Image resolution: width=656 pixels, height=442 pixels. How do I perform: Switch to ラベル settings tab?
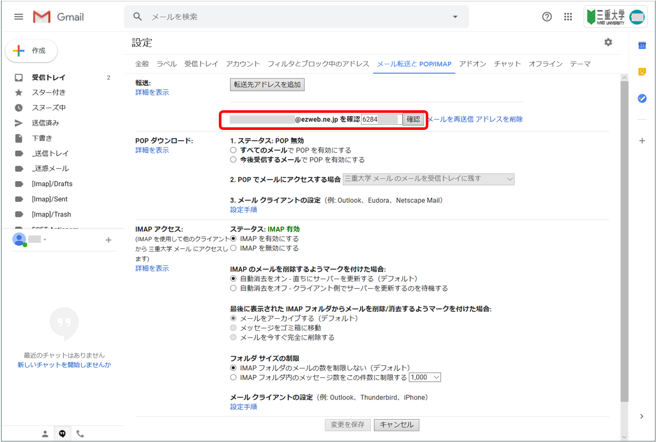click(166, 64)
